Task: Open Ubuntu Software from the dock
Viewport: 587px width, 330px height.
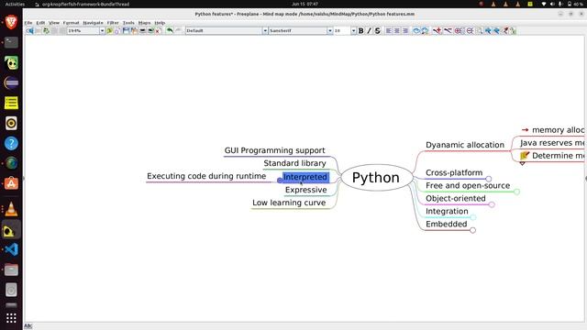Action: [x=11, y=183]
